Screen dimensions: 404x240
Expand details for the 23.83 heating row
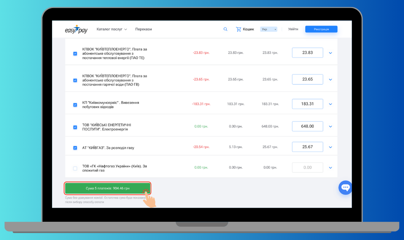[x=330, y=53]
